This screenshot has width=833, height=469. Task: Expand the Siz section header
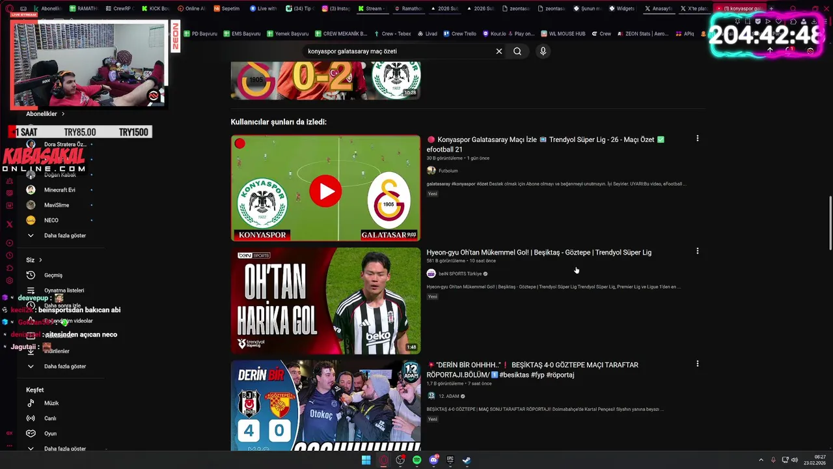[34, 260]
